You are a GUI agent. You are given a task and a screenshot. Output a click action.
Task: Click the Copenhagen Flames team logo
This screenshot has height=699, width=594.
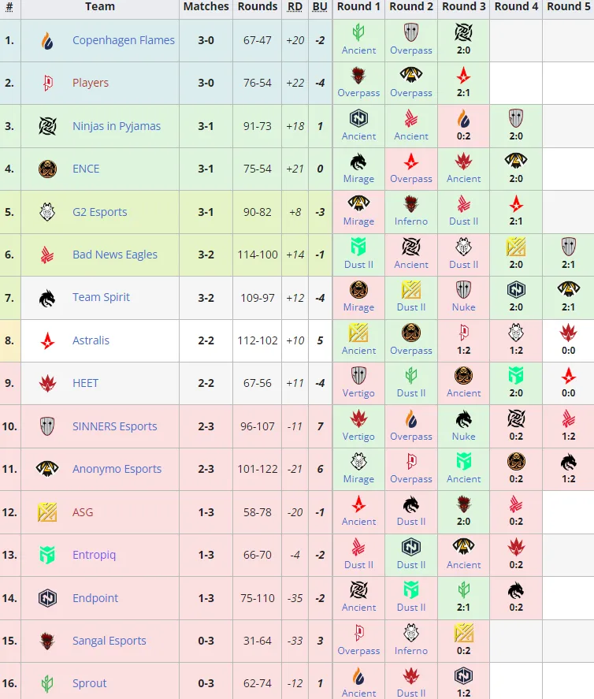(47, 40)
